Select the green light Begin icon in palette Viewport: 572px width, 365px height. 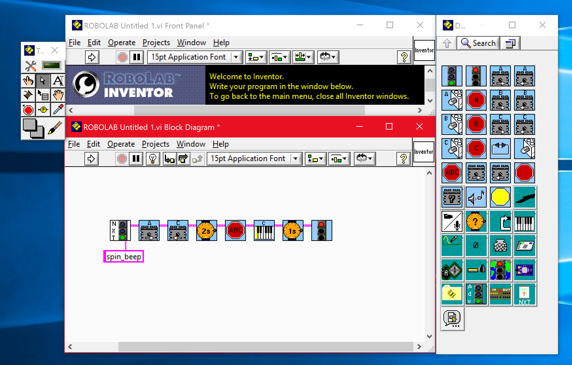pos(452,76)
